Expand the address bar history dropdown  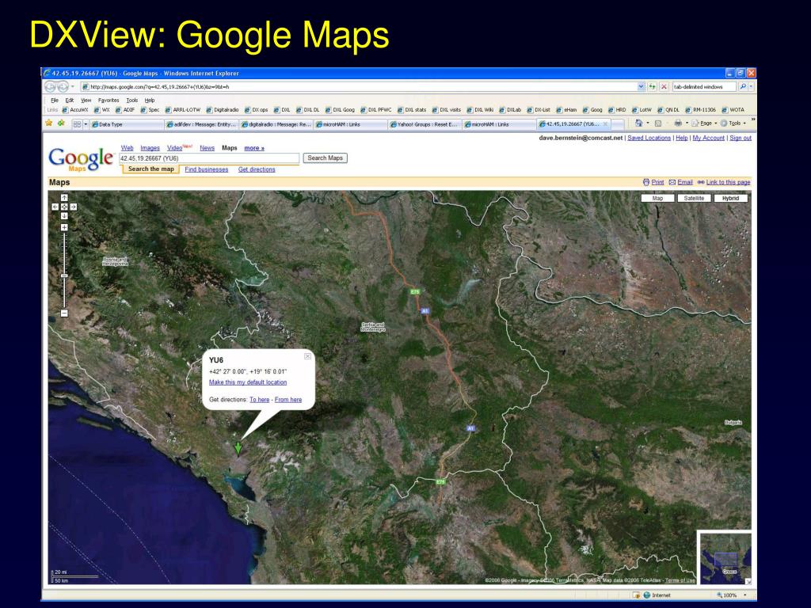pyautogui.click(x=642, y=87)
